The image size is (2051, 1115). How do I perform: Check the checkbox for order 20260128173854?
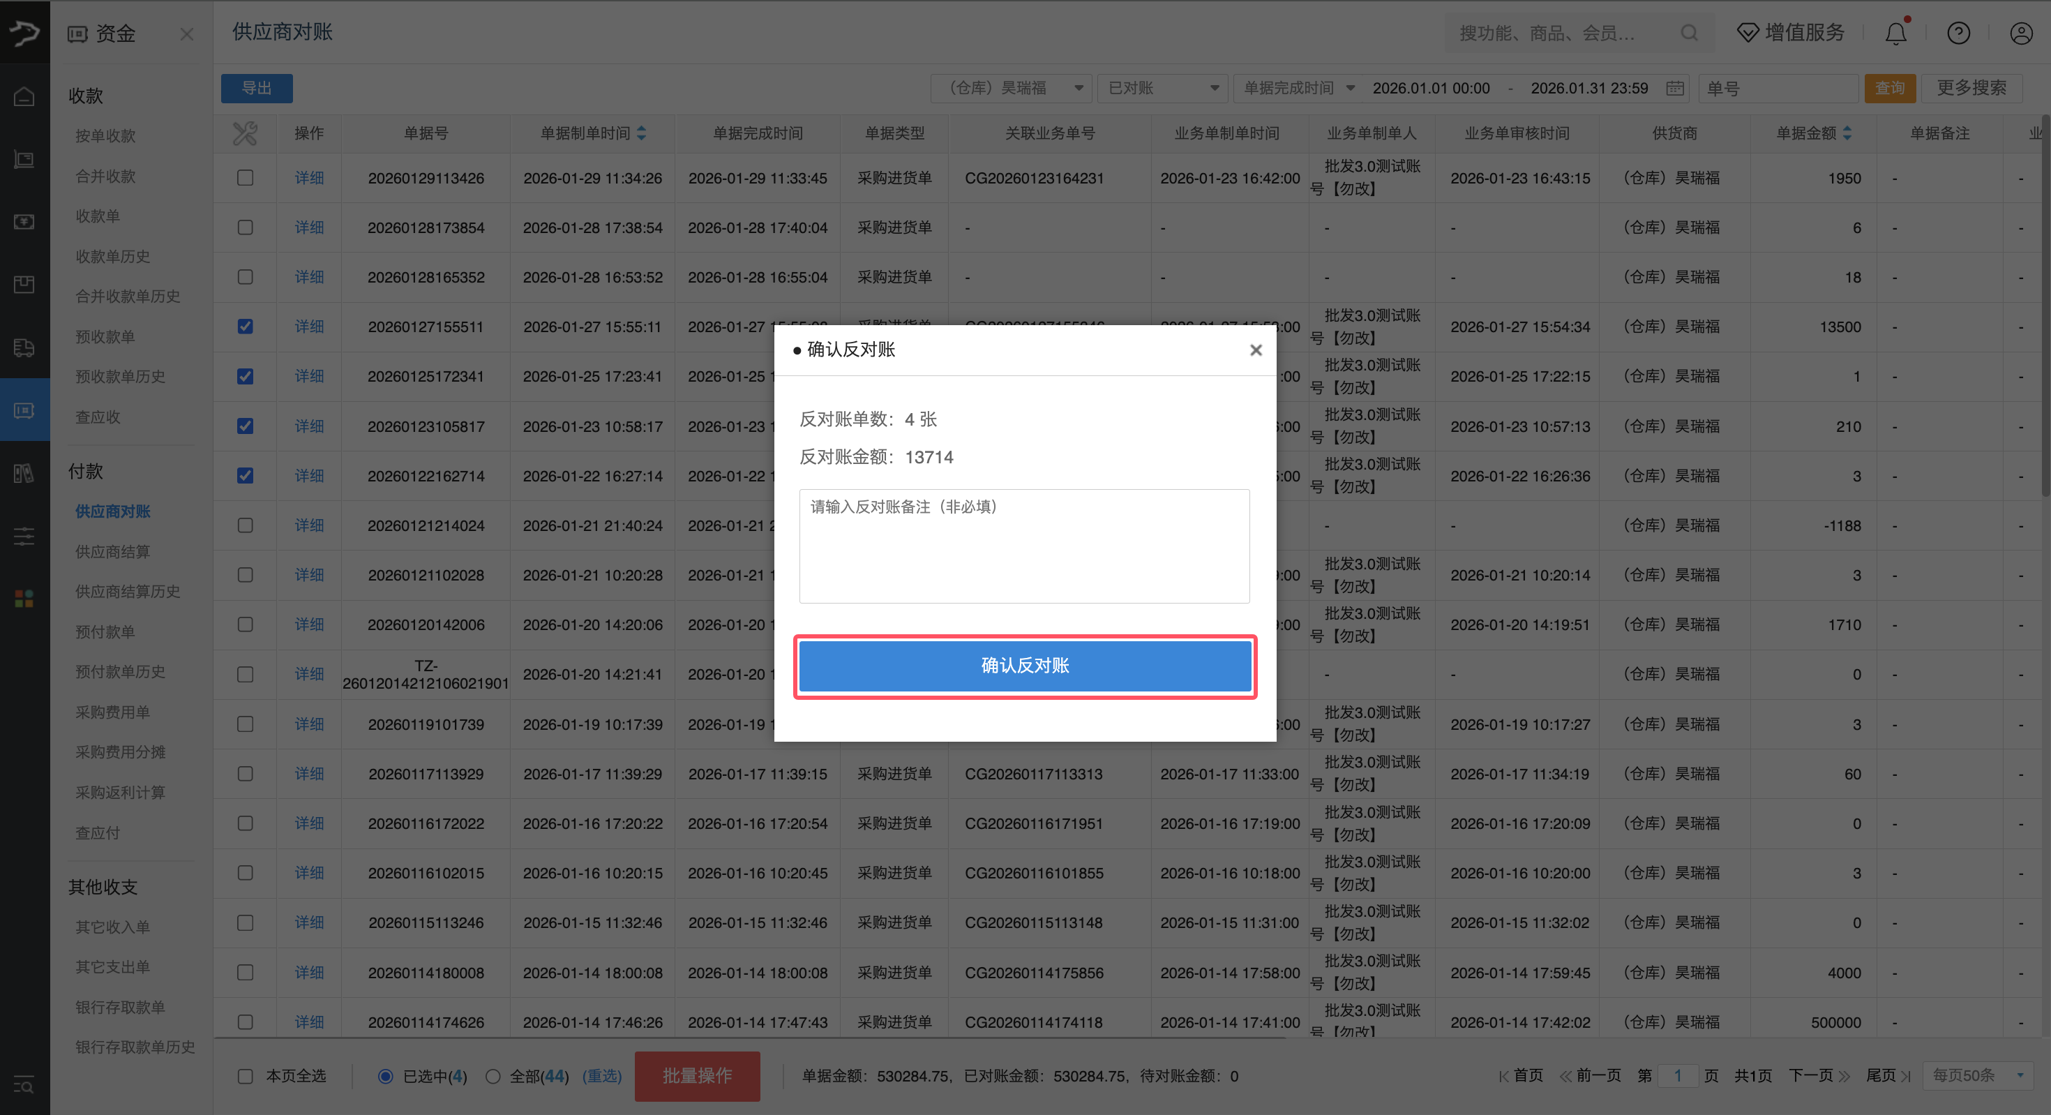click(244, 227)
